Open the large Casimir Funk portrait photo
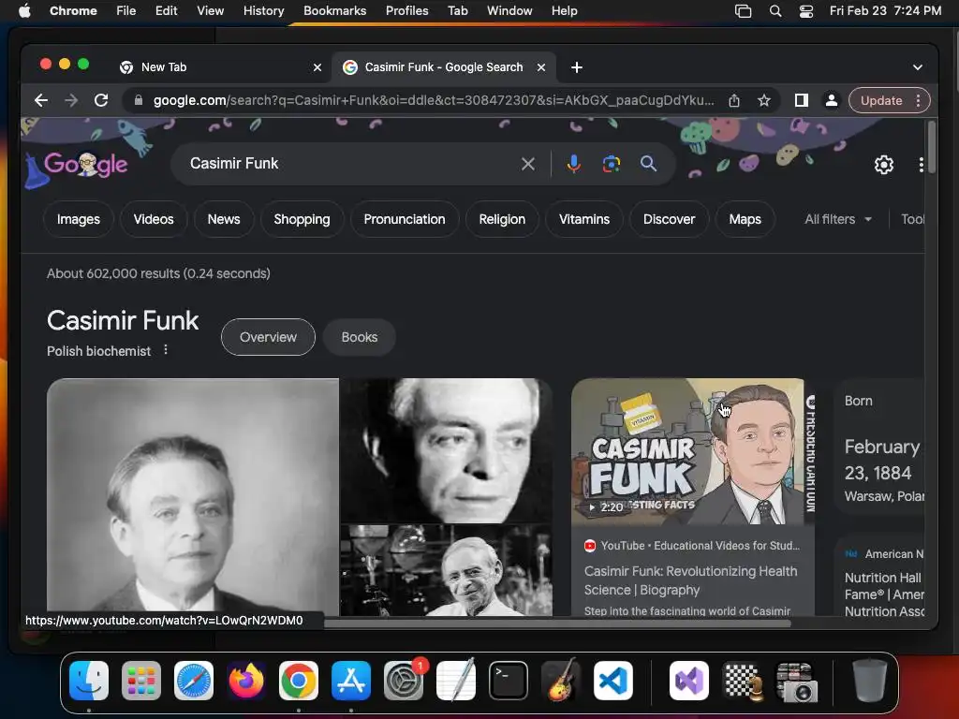The width and height of the screenshot is (959, 719). [x=193, y=496]
